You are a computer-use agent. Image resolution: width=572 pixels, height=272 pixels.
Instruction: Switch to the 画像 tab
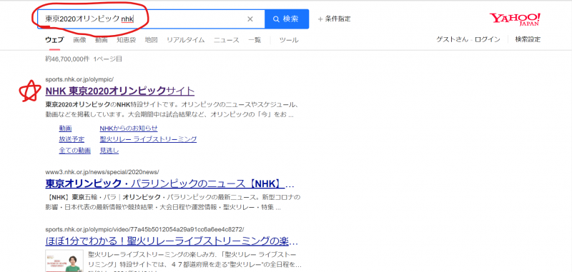point(79,40)
